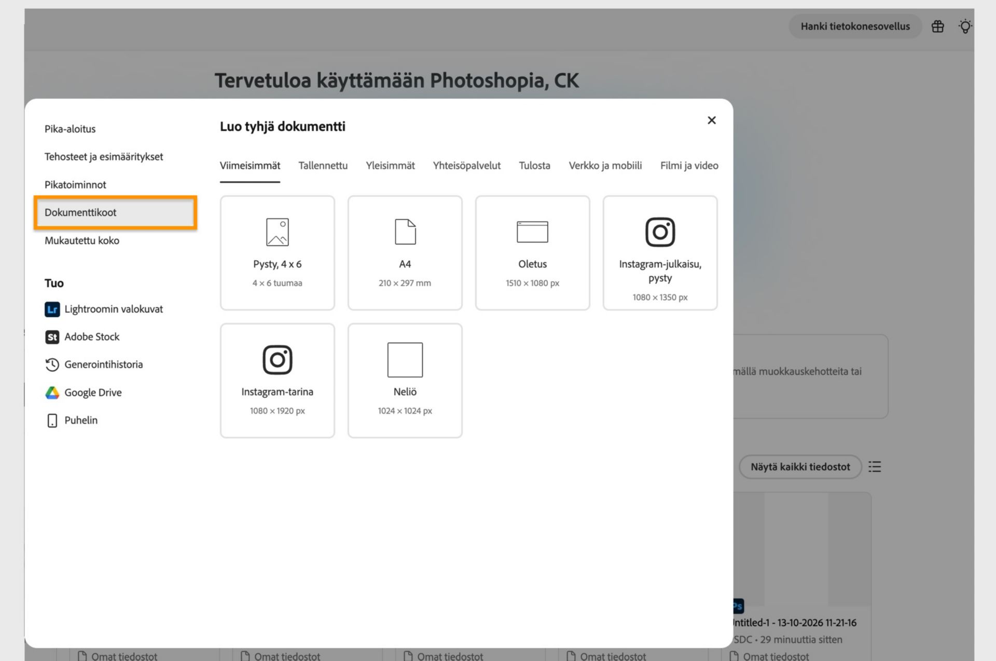Select Dokumenttikoot in the sidebar

116,212
